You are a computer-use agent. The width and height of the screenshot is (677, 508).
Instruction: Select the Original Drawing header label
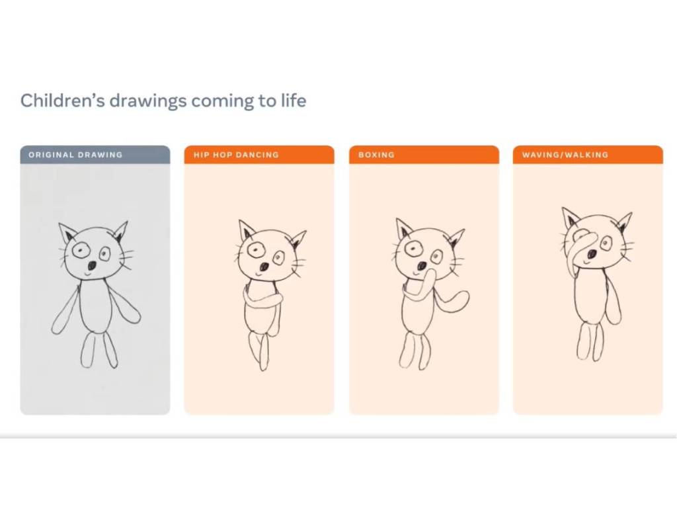pyautogui.click(x=75, y=155)
